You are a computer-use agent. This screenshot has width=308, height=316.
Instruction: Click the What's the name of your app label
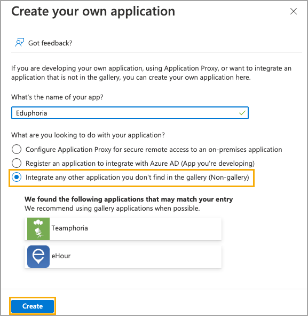tap(57, 97)
